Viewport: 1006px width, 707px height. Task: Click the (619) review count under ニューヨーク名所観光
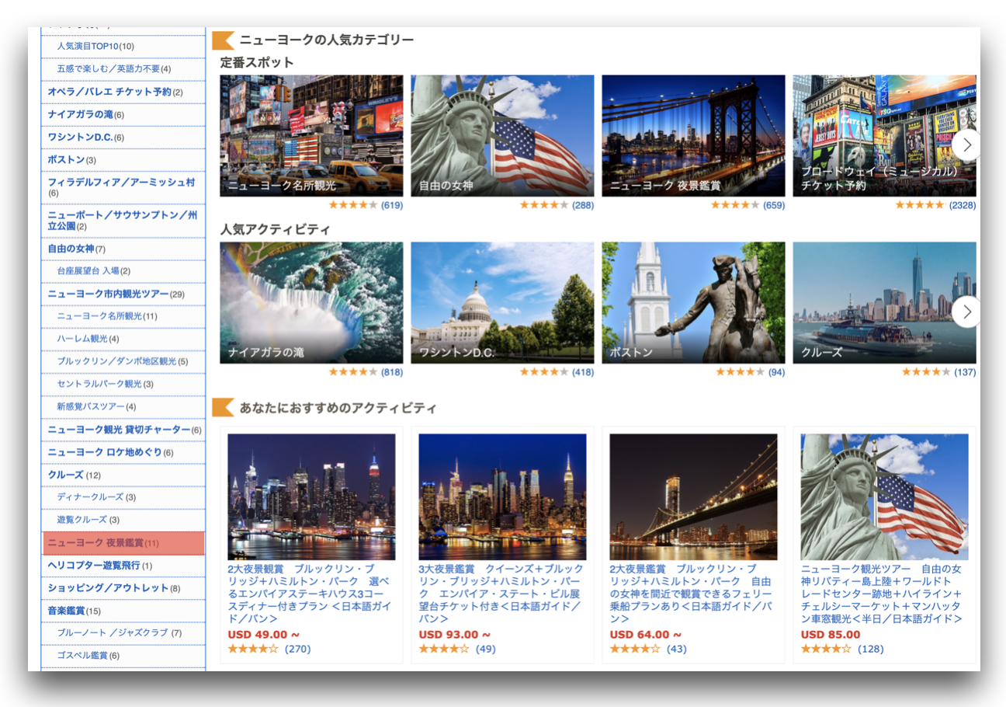click(392, 205)
